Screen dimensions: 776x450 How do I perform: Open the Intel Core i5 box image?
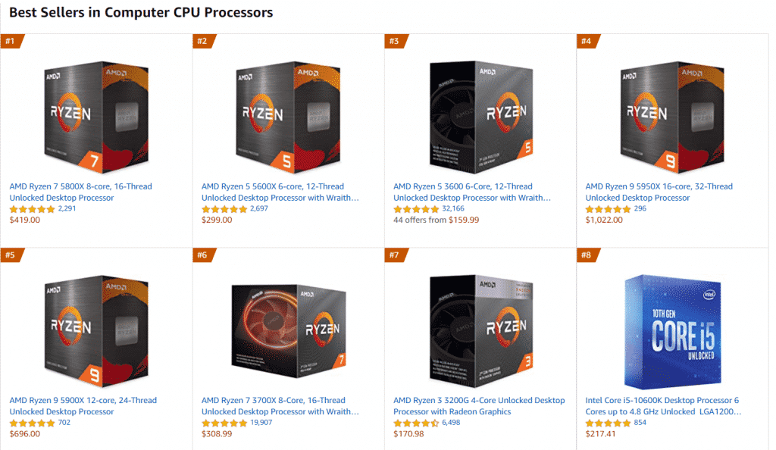(x=673, y=332)
